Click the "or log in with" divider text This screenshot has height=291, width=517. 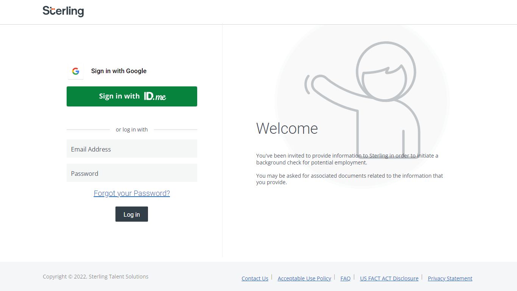click(132, 129)
